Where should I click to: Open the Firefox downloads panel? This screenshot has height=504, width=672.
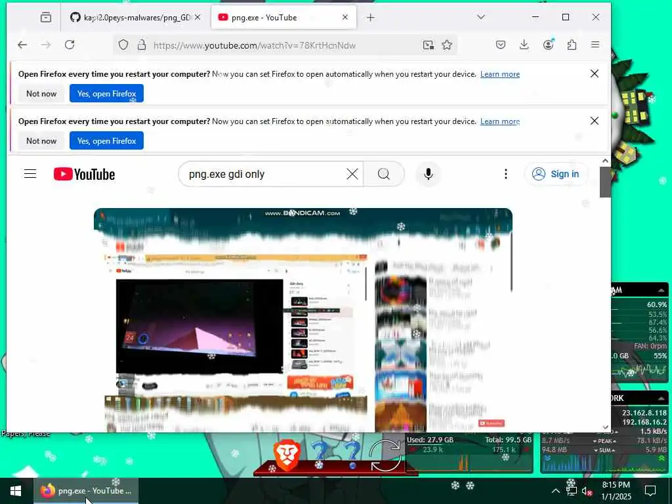pyautogui.click(x=524, y=45)
